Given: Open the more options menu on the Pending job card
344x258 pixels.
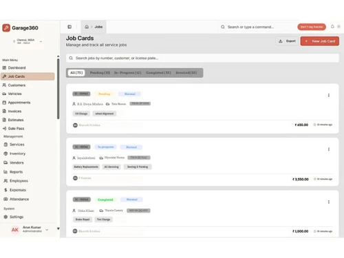Looking at the screenshot, I should tap(329, 95).
